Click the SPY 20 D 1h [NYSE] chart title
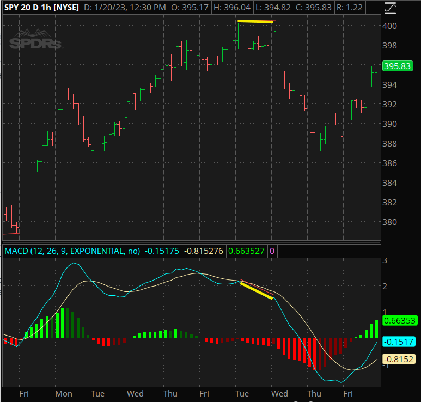The height and width of the screenshot is (402, 421). (41, 7)
